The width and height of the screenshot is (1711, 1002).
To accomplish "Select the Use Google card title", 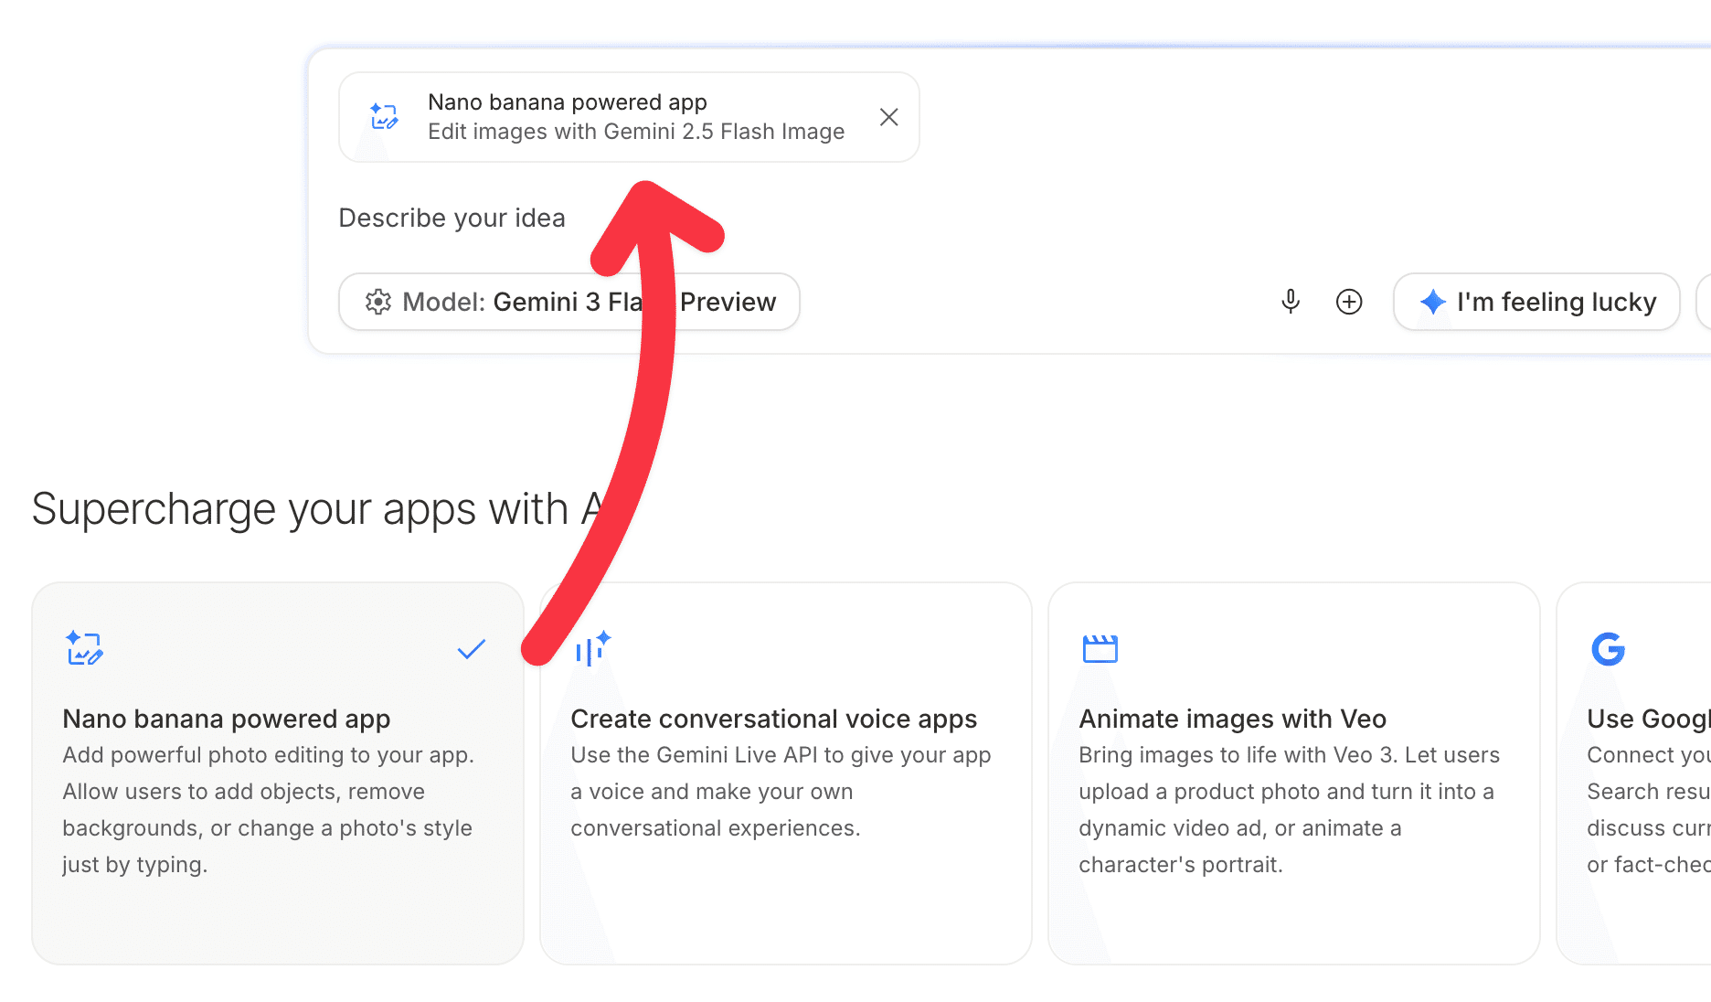I will click(x=1647, y=719).
